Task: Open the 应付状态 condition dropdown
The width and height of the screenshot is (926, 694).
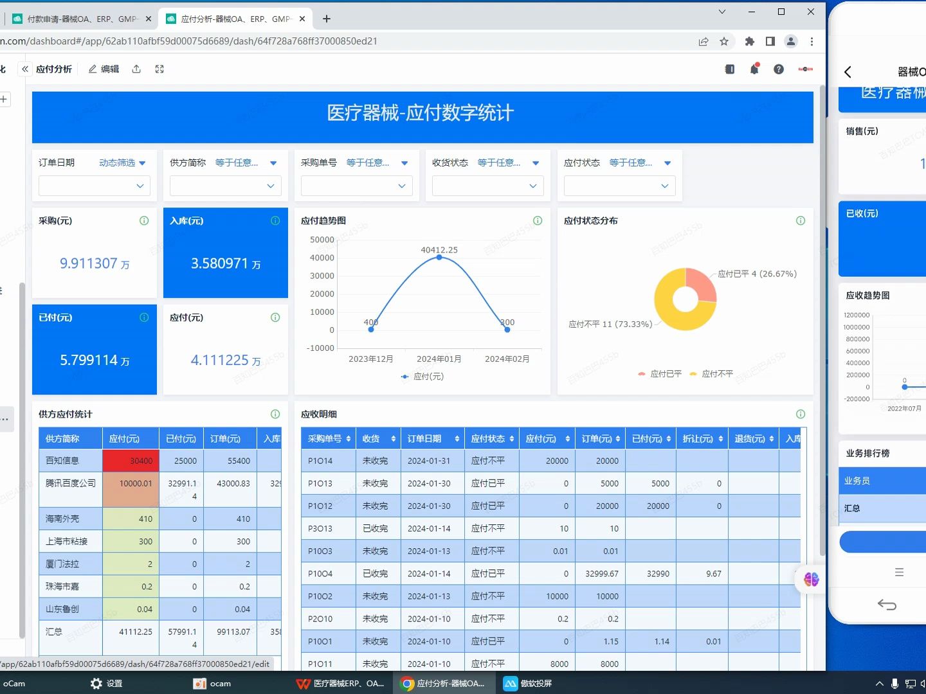Action: (640, 163)
